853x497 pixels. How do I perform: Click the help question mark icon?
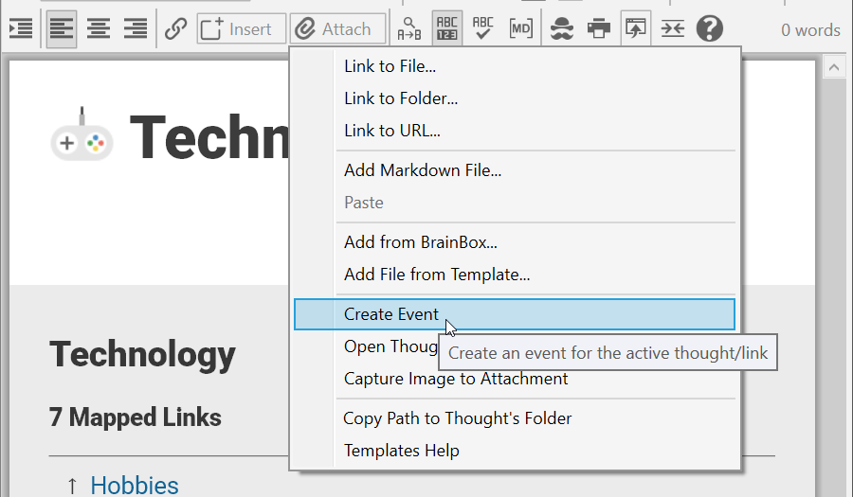click(709, 29)
